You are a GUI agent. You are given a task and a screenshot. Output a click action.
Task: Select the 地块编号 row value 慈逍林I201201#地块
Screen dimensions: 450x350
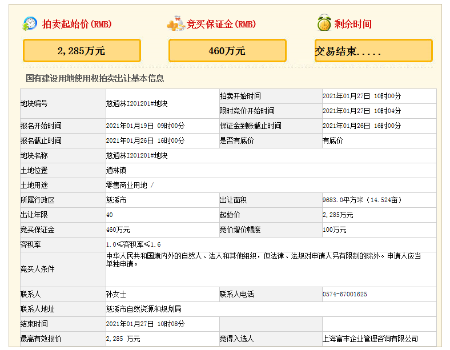(136, 103)
